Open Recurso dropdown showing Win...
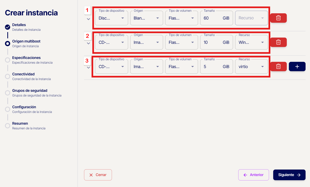The image size is (310, 187). [x=251, y=43]
